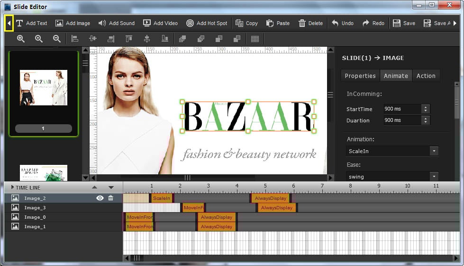The height and width of the screenshot is (266, 464).
Task: Delete the selected object
Action: point(310,23)
